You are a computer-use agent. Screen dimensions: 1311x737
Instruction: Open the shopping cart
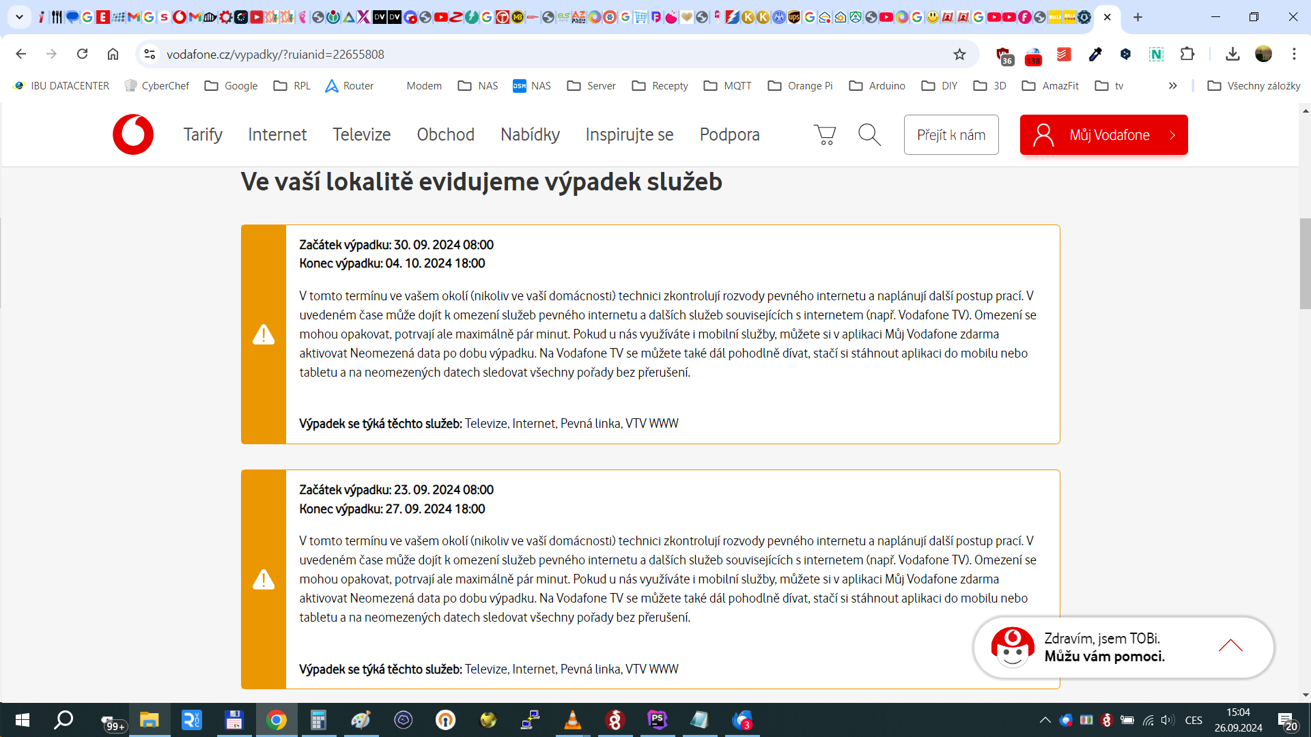[x=825, y=134]
